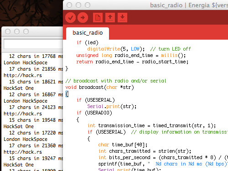
Task: Click the serial monitor input field
Action: [x=33, y=44]
